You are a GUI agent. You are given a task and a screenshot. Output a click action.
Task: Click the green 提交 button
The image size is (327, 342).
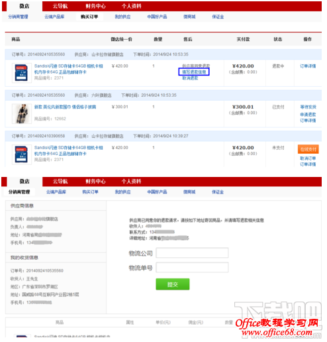click(x=173, y=284)
